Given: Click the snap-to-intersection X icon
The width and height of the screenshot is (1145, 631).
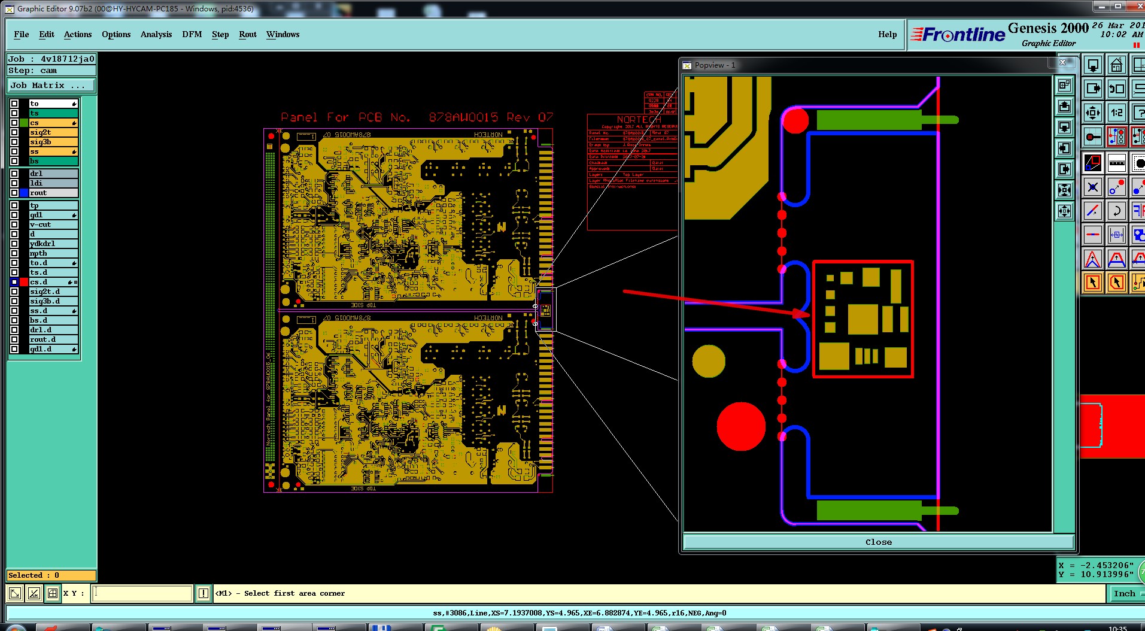Looking at the screenshot, I should 1092,187.
